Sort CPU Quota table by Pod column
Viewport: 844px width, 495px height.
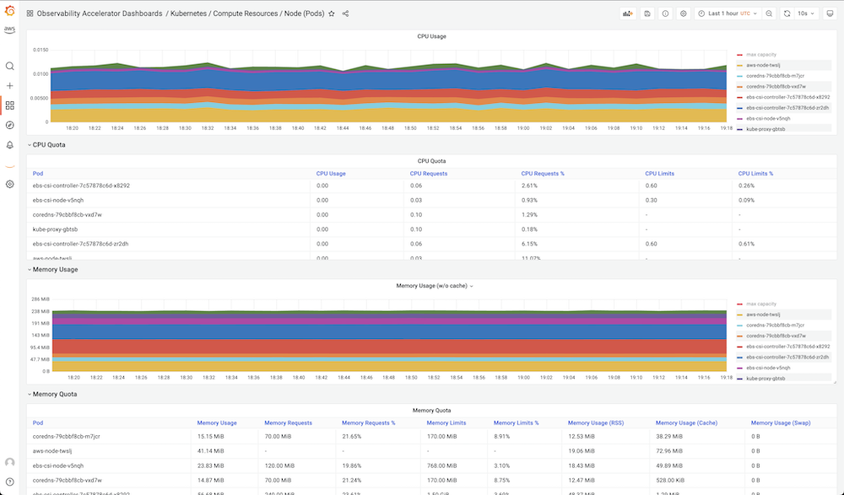point(38,174)
